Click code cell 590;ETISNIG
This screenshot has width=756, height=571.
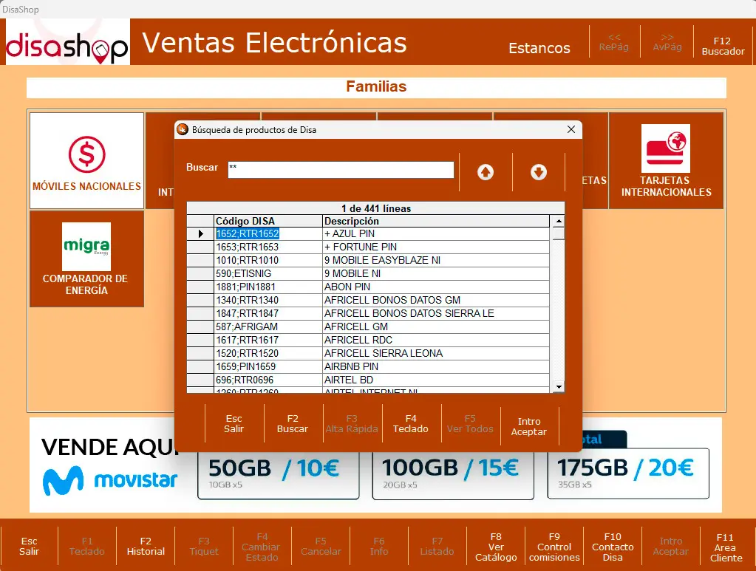click(268, 274)
